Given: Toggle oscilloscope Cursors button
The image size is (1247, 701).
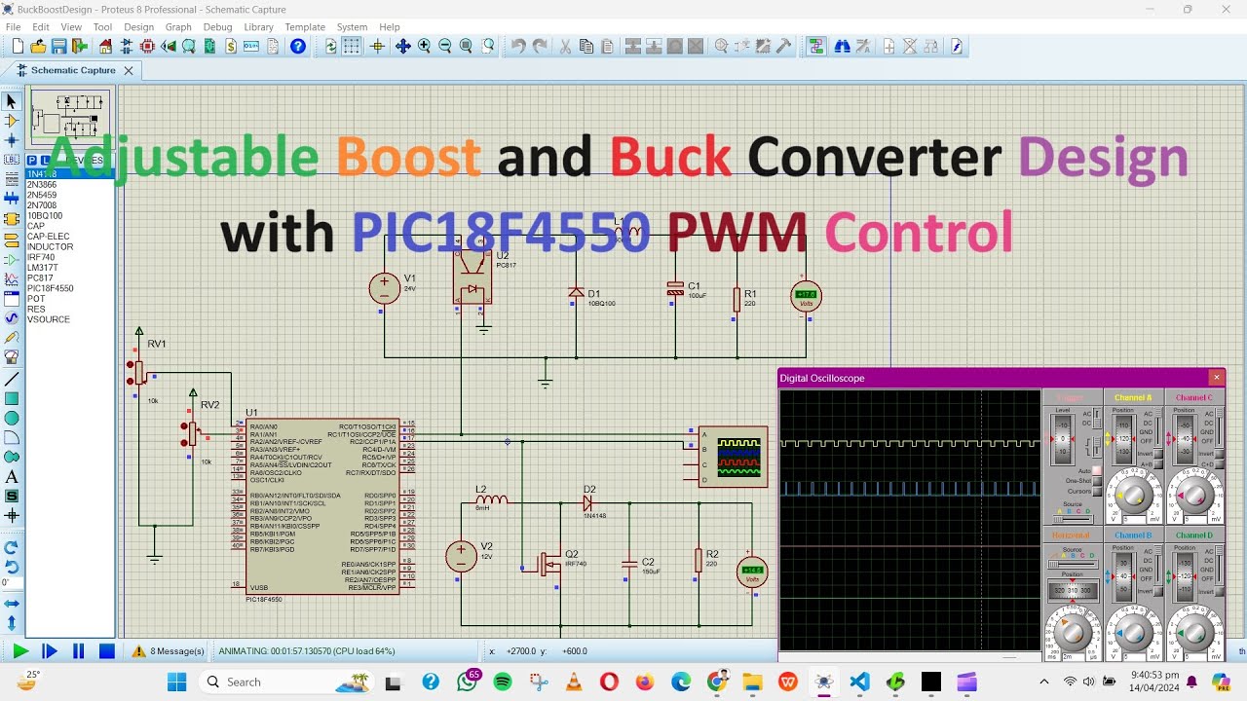Looking at the screenshot, I should tap(1097, 491).
